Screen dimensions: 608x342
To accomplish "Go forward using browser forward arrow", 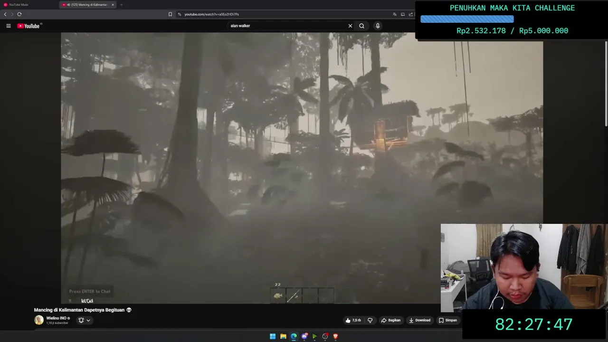I will pos(12,14).
